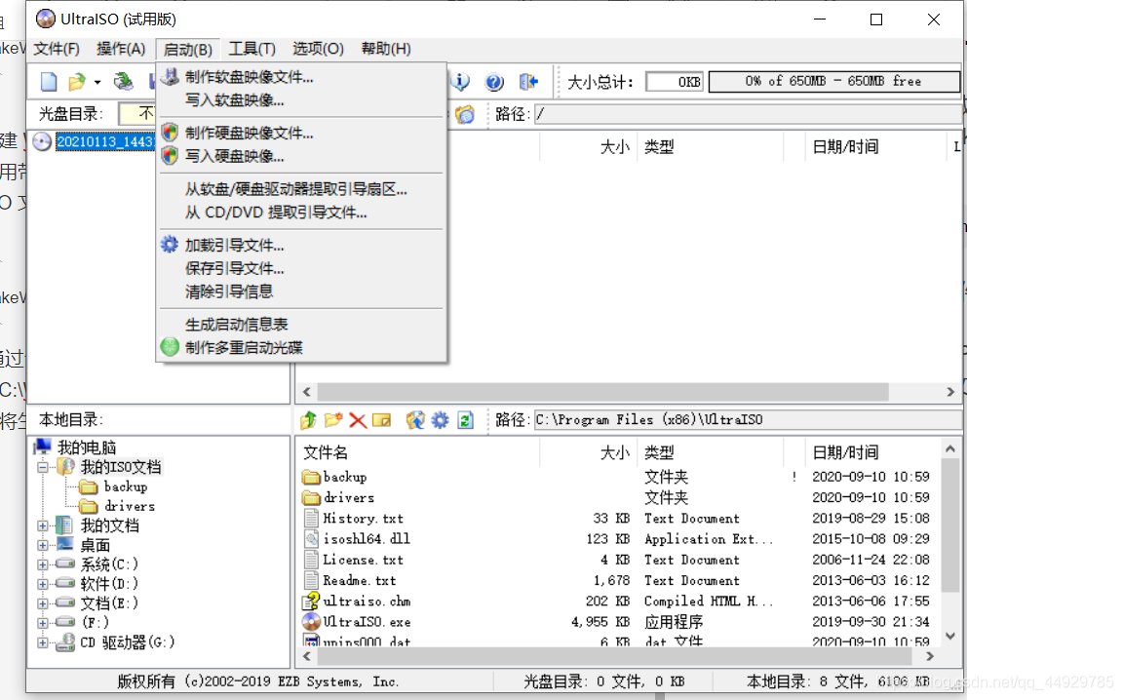Click the add files to image icon
1123x700 pixels.
coord(415,420)
